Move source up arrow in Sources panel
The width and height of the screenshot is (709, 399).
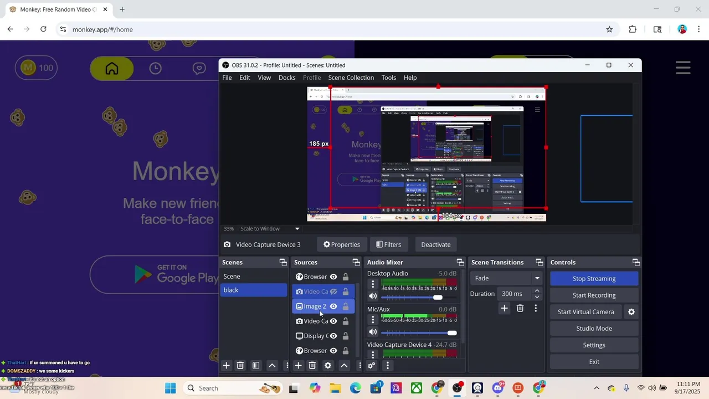point(344,365)
